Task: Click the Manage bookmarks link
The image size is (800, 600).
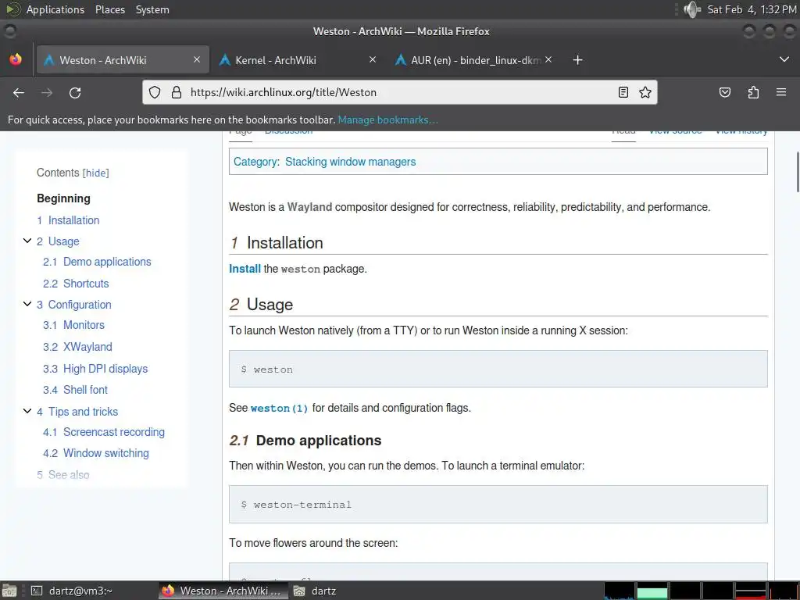Action: [x=387, y=120]
